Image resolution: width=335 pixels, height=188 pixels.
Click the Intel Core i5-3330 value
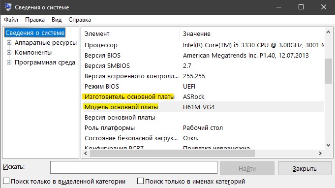click(x=253, y=45)
